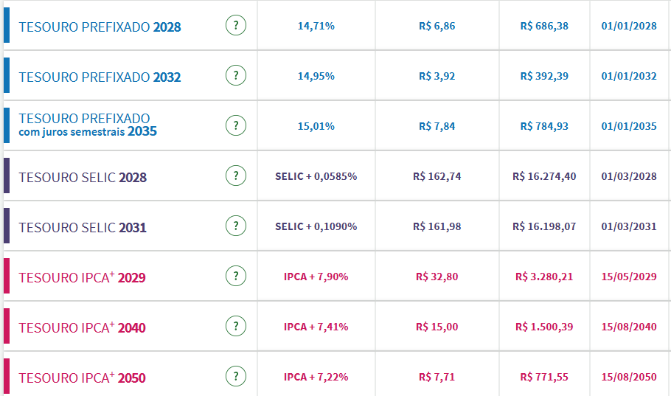Viewport: 671px width, 396px height.
Task: Select the 15,01% rate cell
Action: (316, 126)
